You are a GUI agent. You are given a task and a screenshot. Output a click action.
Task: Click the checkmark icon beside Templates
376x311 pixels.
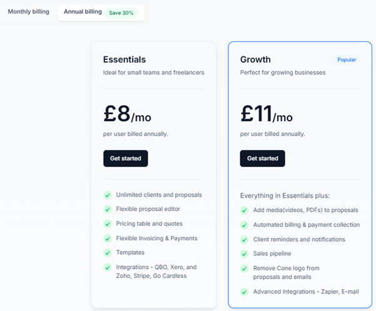tap(108, 253)
